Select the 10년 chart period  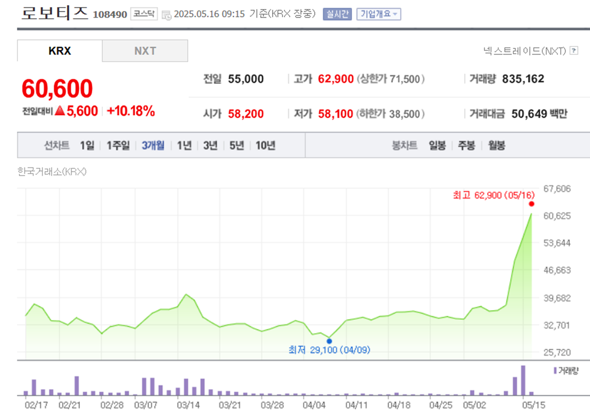point(265,145)
